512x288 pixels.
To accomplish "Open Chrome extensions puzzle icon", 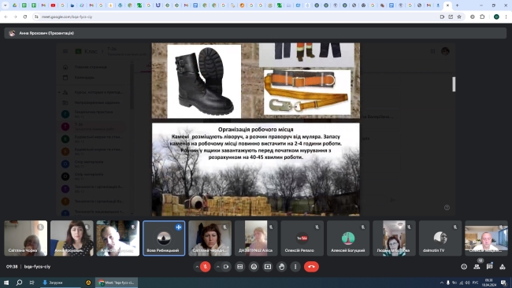I will (x=482, y=17).
